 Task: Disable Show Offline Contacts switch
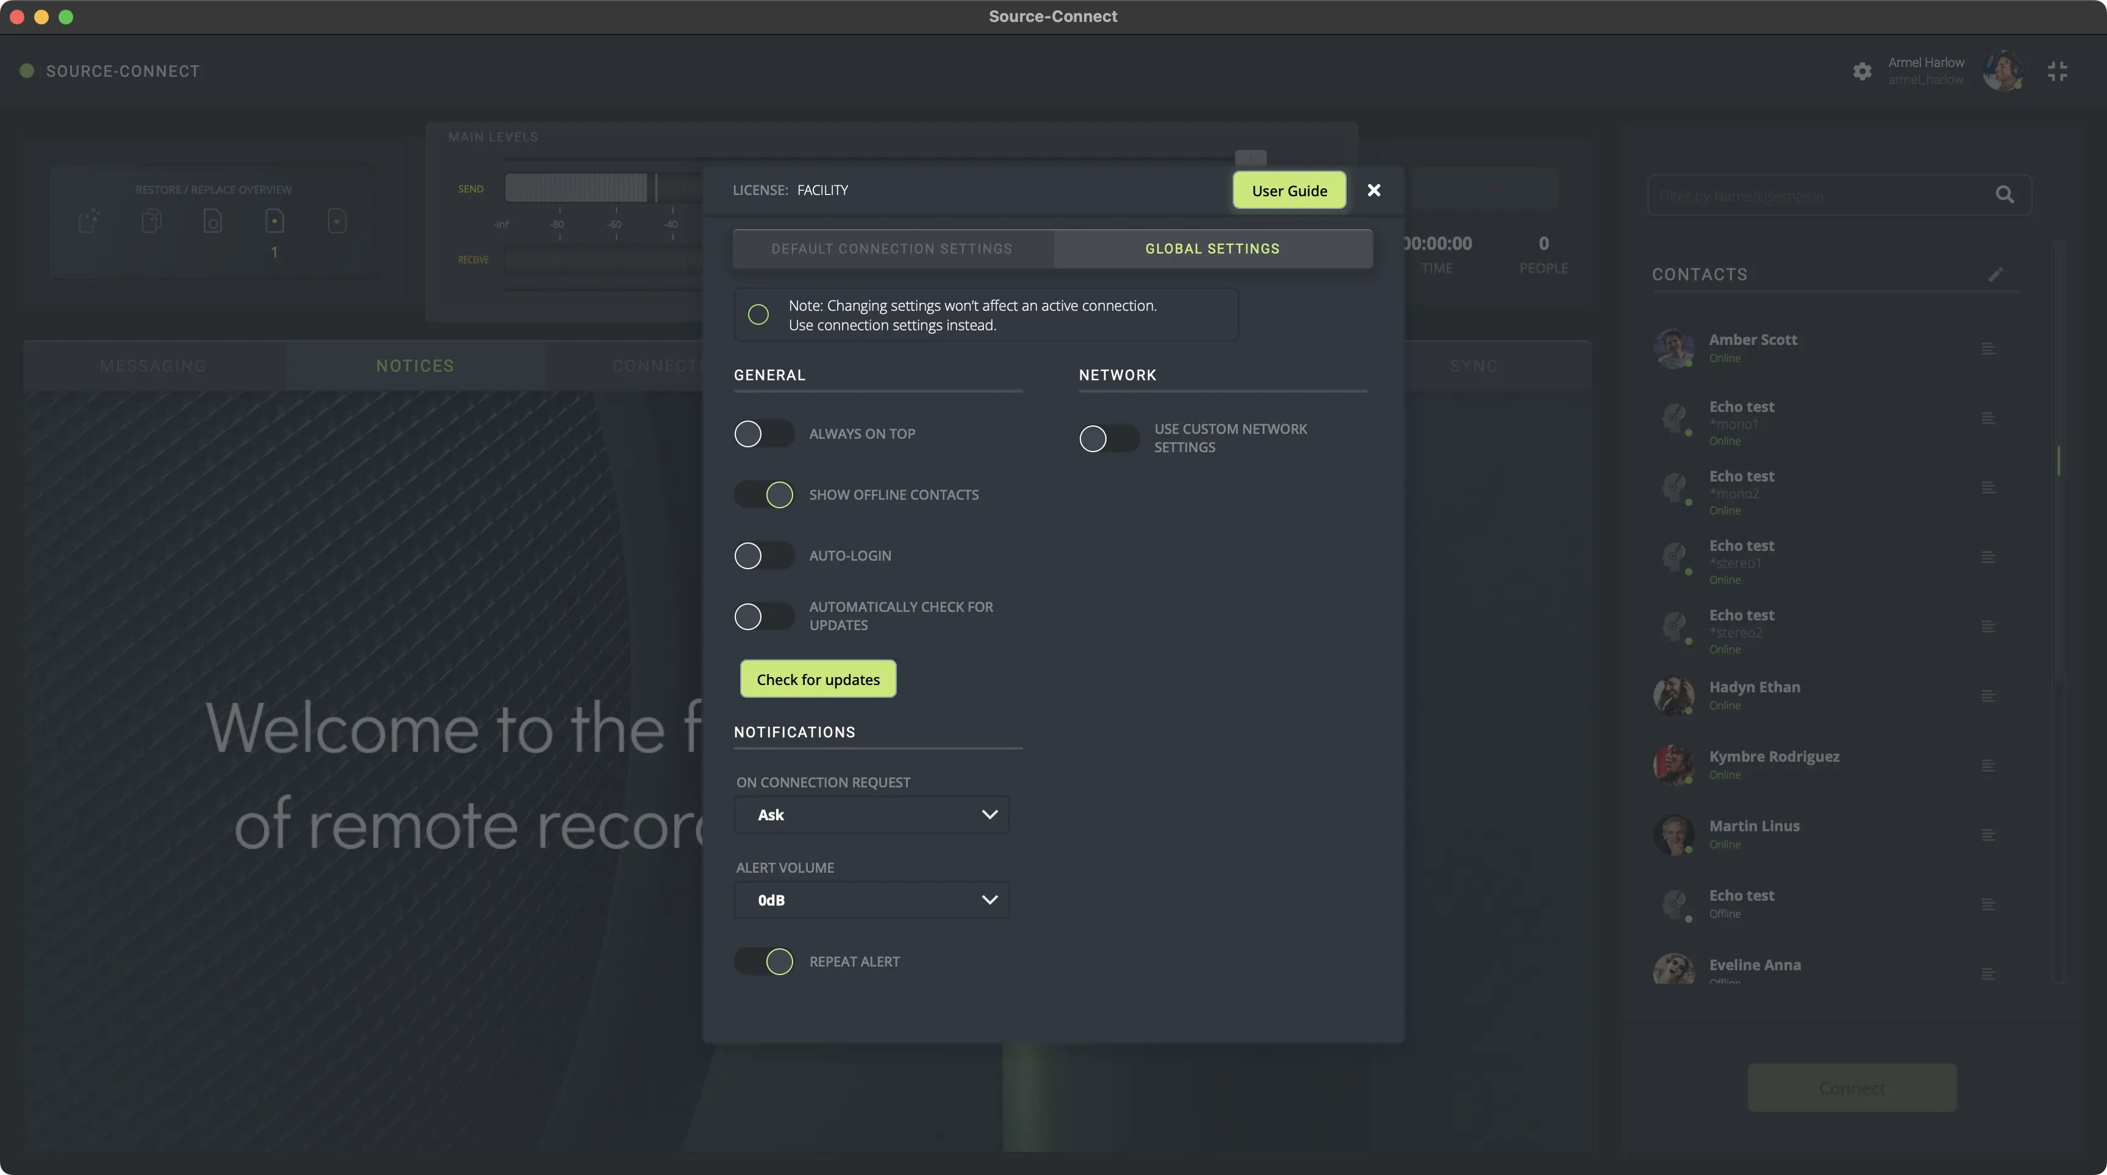tap(764, 495)
